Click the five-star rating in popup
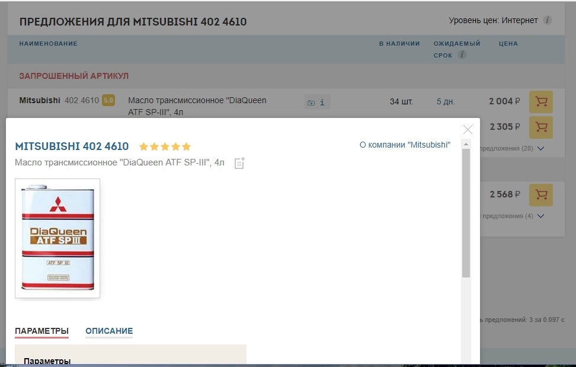 coord(165,146)
